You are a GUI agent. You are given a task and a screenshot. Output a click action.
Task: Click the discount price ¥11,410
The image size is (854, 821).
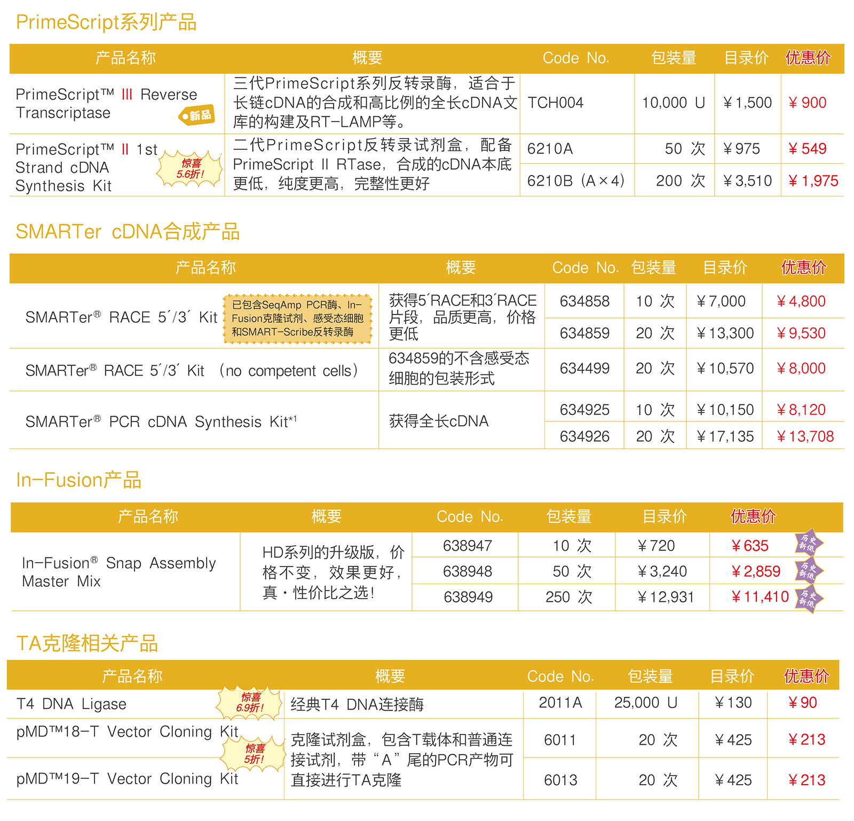coord(760,596)
